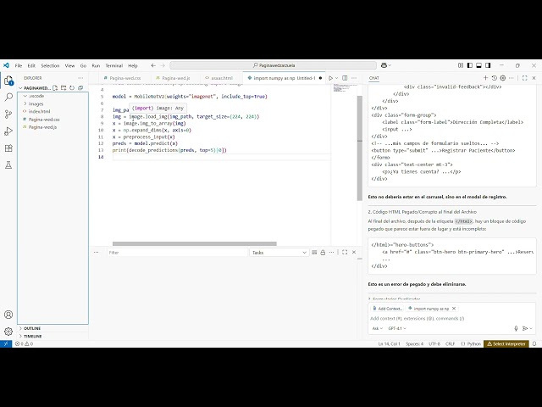The height and width of the screenshot is (407, 542).
Task: Go back in navigation history
Action: click(x=153, y=65)
